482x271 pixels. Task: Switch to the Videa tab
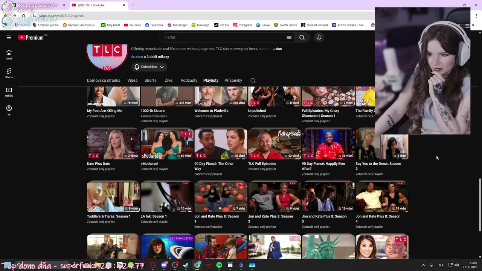coord(132,80)
